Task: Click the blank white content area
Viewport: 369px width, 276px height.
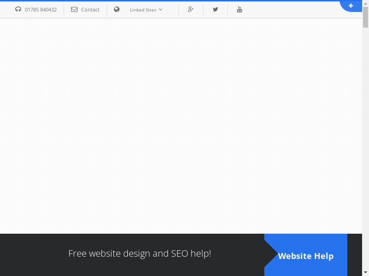Action: coord(181,124)
